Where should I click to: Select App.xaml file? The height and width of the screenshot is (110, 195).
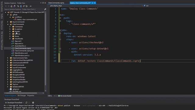tap(18, 41)
